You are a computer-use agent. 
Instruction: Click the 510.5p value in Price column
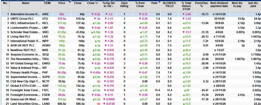[x=62, y=19]
